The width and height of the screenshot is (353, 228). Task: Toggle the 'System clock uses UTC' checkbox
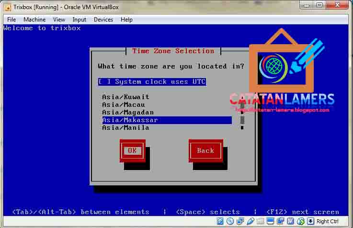tap(152, 81)
